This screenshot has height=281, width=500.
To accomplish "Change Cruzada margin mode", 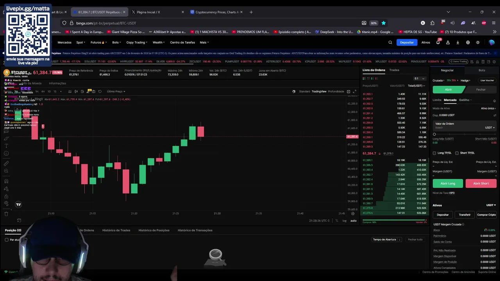I will pos(439,80).
